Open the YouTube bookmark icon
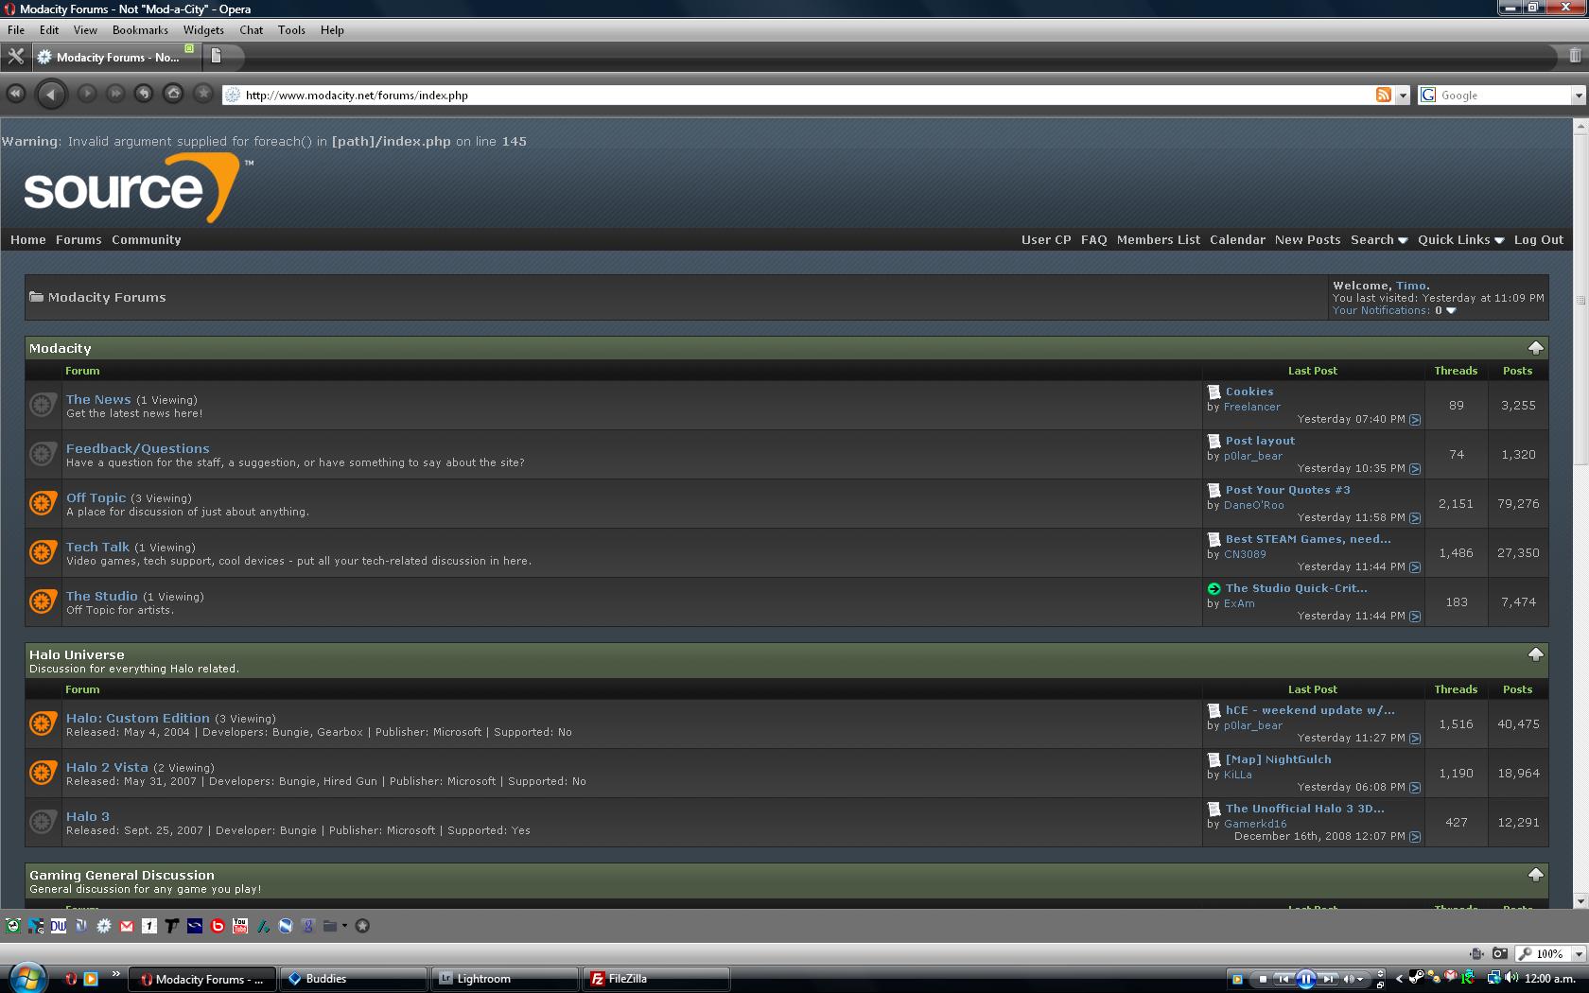The height and width of the screenshot is (993, 1589). 240,926
